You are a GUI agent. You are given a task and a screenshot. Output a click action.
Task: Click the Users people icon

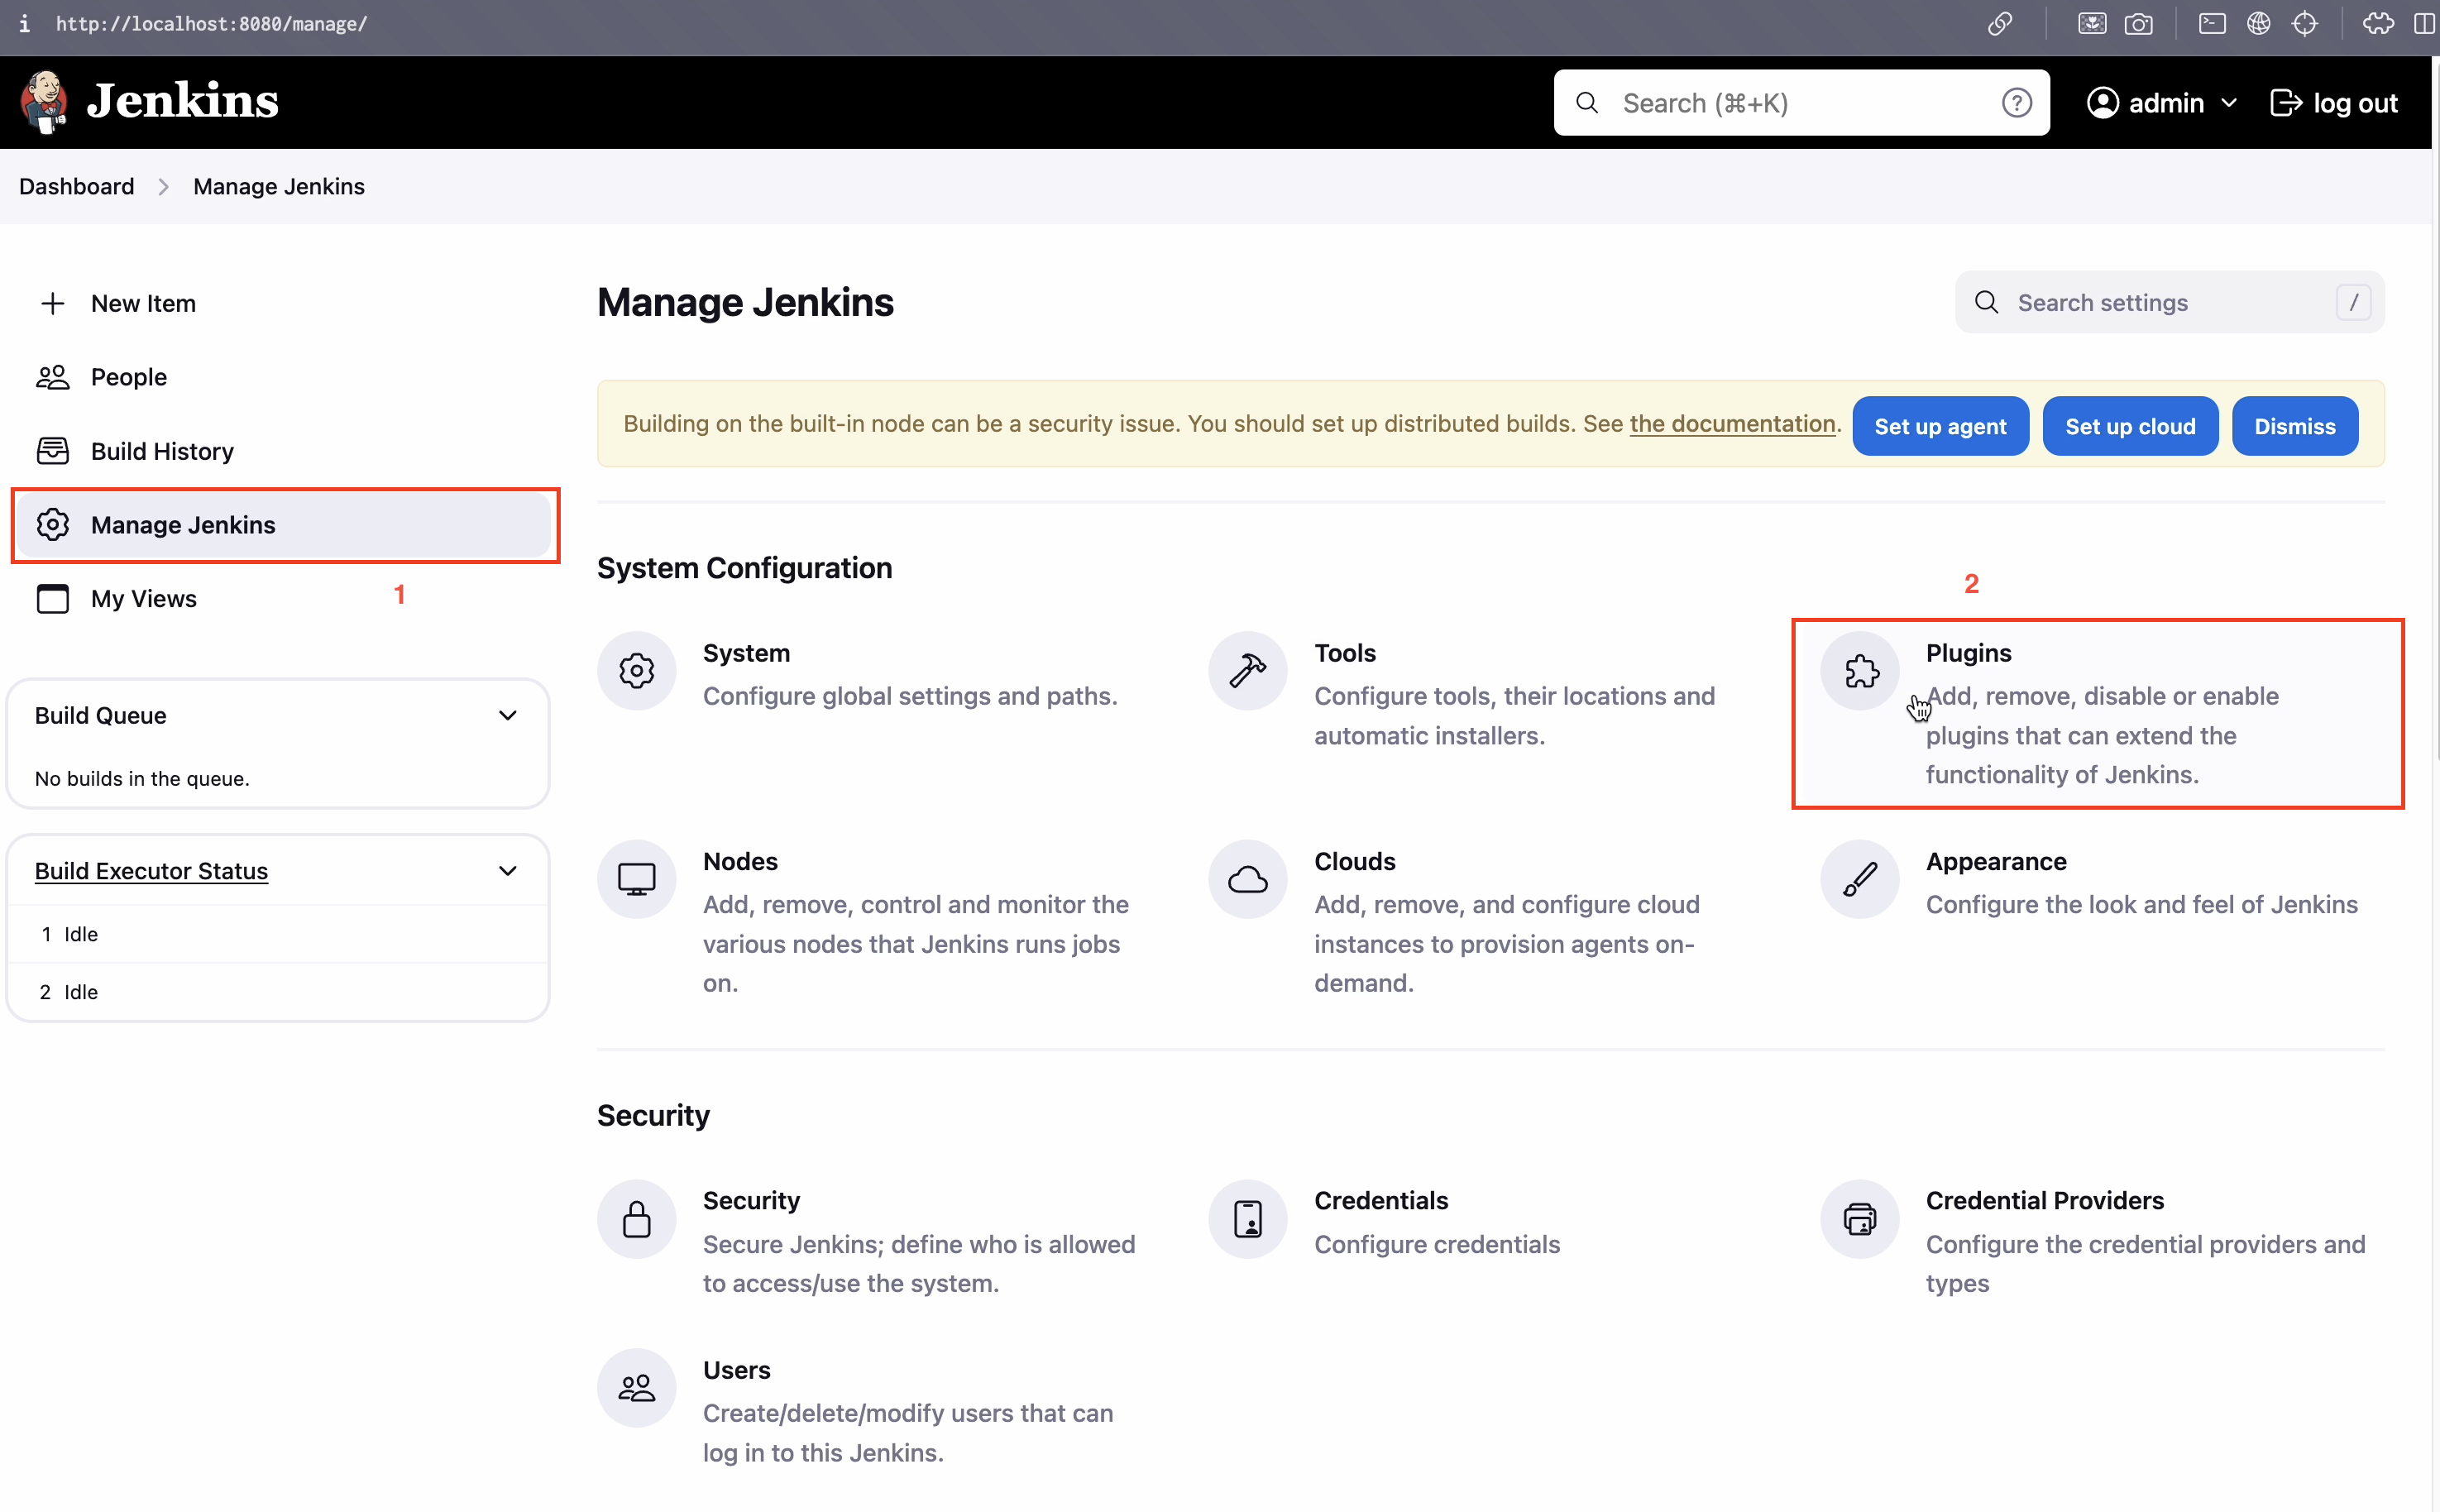[636, 1388]
